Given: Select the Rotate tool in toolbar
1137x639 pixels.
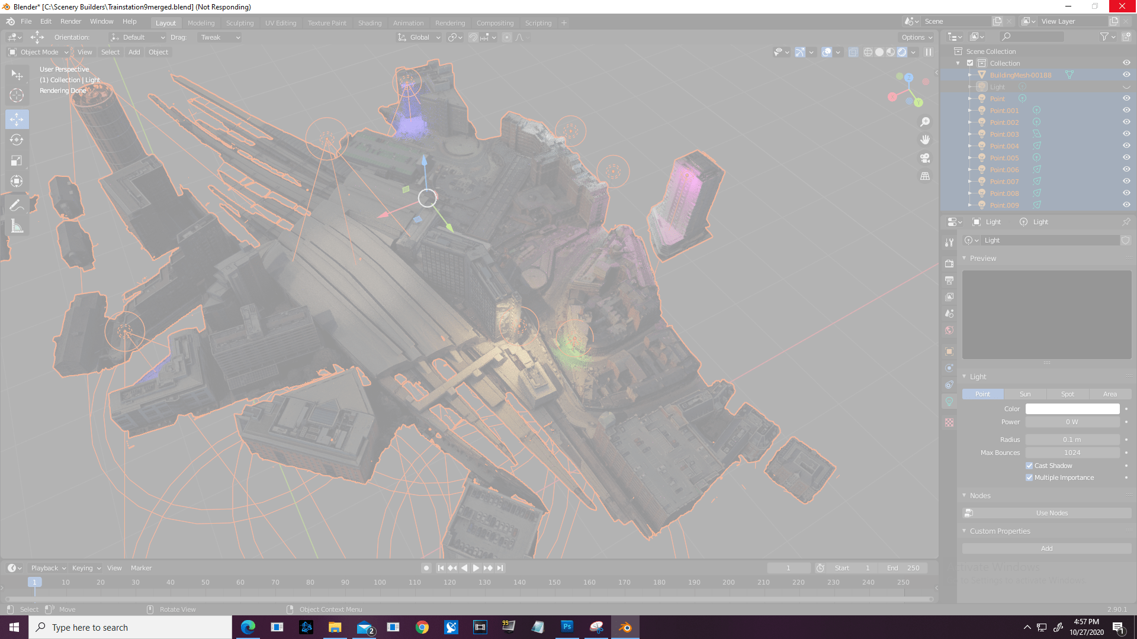Looking at the screenshot, I should click(x=17, y=140).
